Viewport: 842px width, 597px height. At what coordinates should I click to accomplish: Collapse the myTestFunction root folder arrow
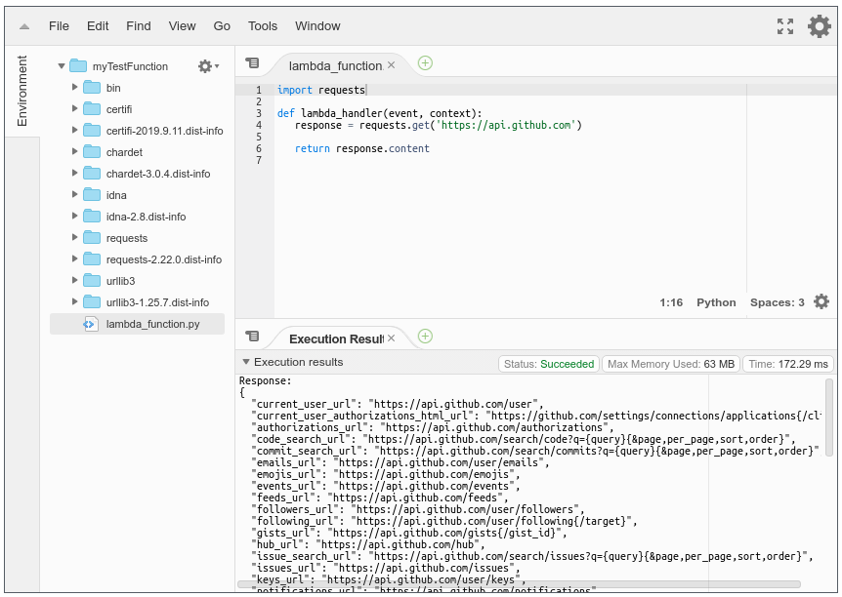(x=62, y=66)
